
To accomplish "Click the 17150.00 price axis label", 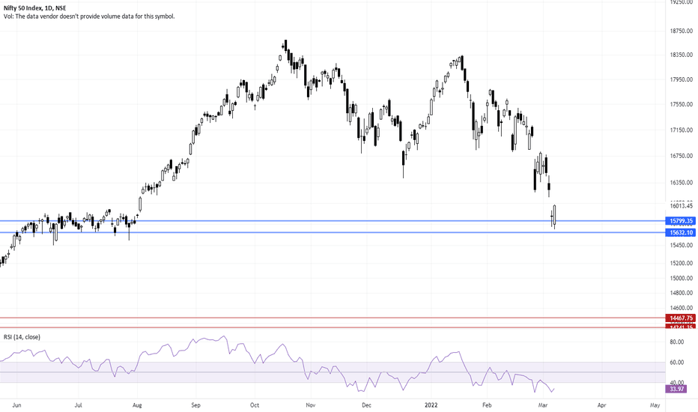I will coord(681,130).
